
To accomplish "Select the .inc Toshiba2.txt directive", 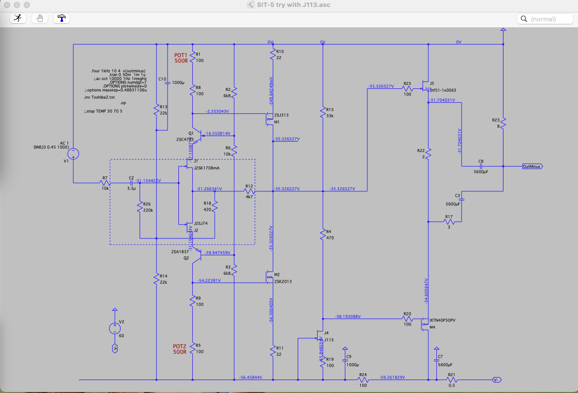I will [x=99, y=97].
